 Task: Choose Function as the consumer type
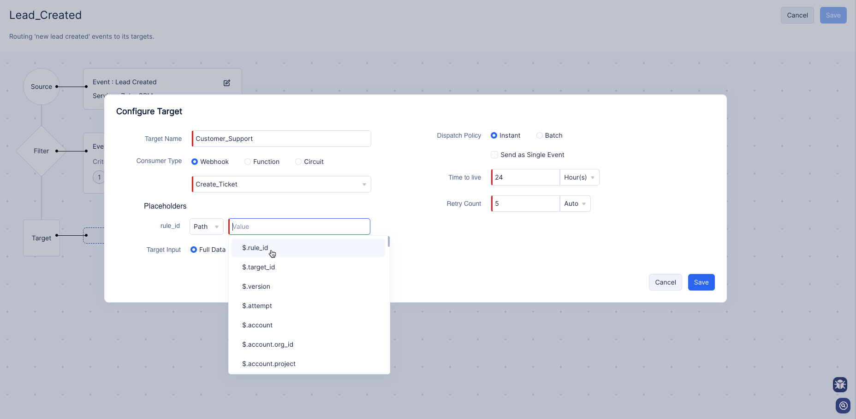[x=248, y=162]
